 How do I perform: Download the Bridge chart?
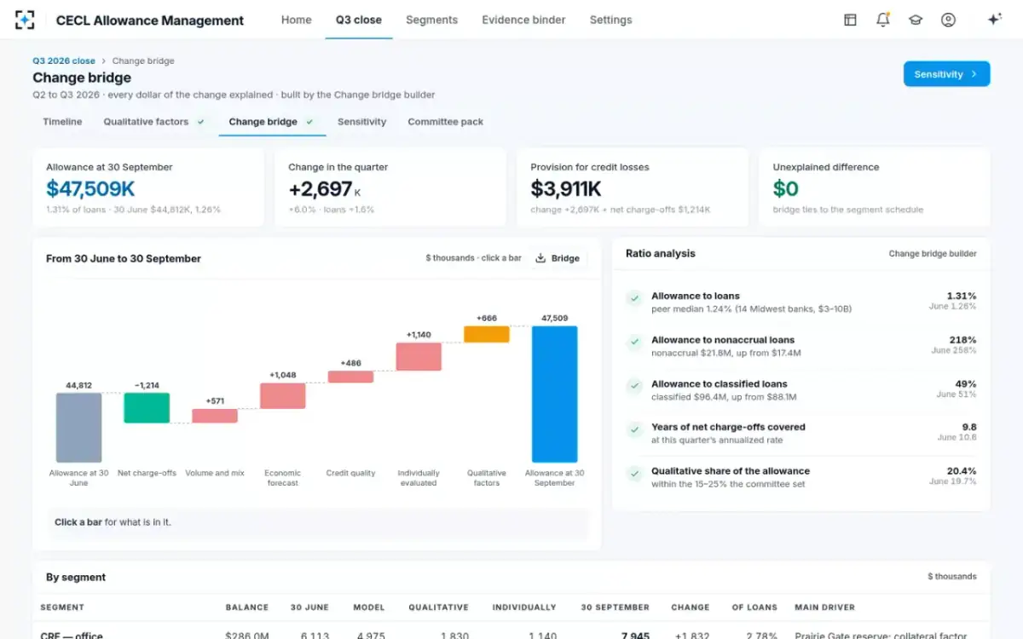tap(558, 258)
